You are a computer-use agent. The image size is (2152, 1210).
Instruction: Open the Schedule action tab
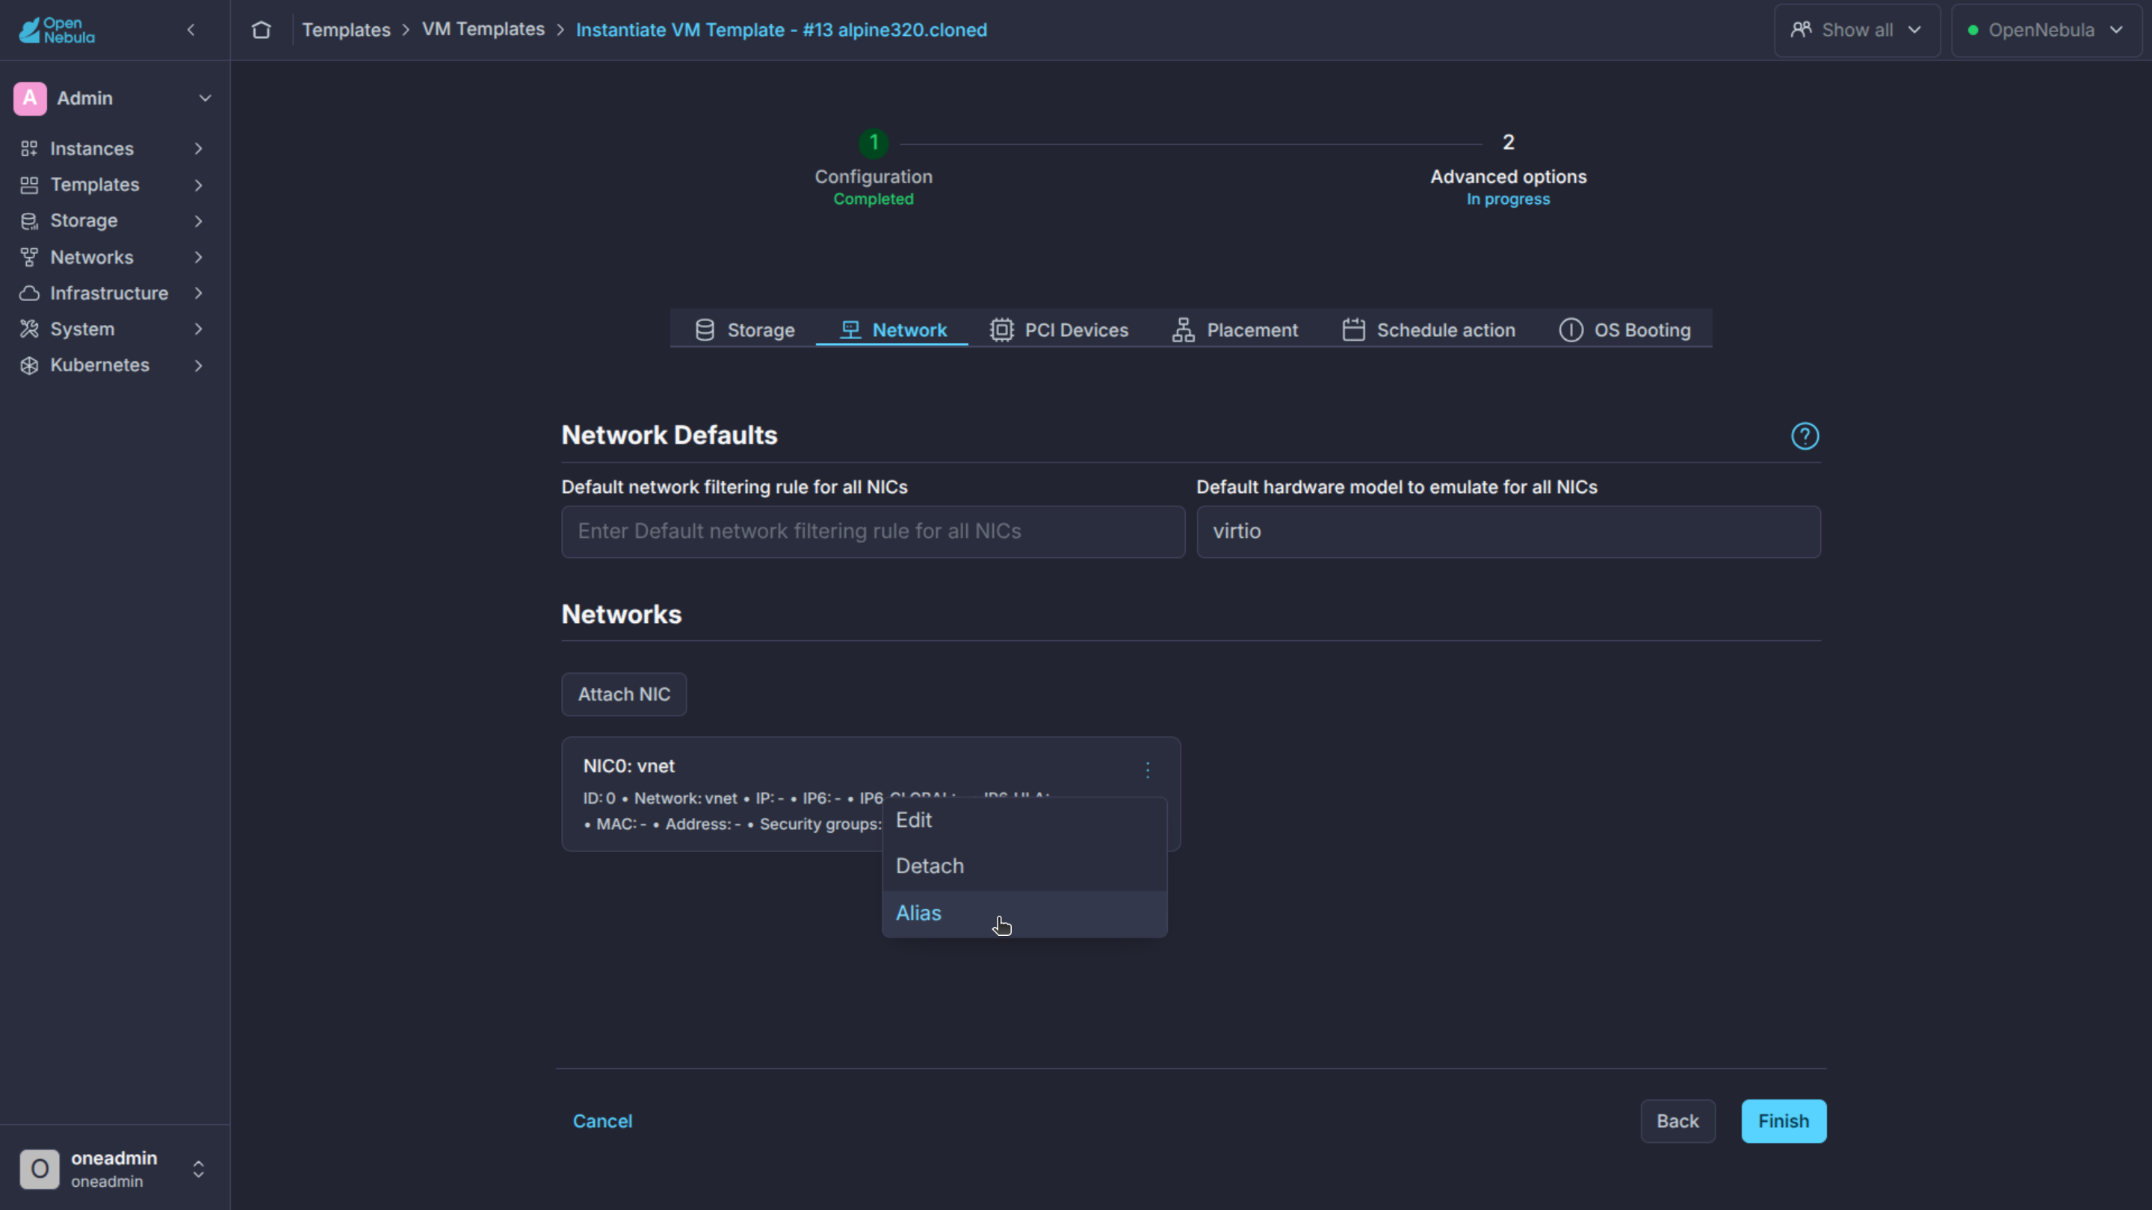[x=1429, y=330]
